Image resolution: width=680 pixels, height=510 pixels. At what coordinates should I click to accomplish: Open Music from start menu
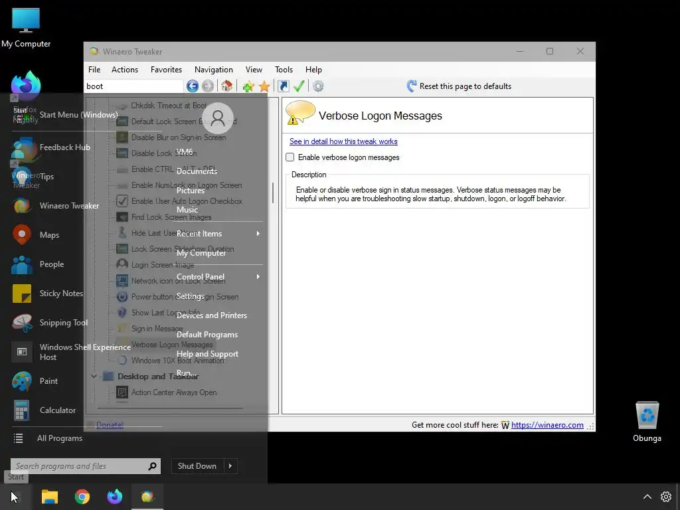pos(187,210)
